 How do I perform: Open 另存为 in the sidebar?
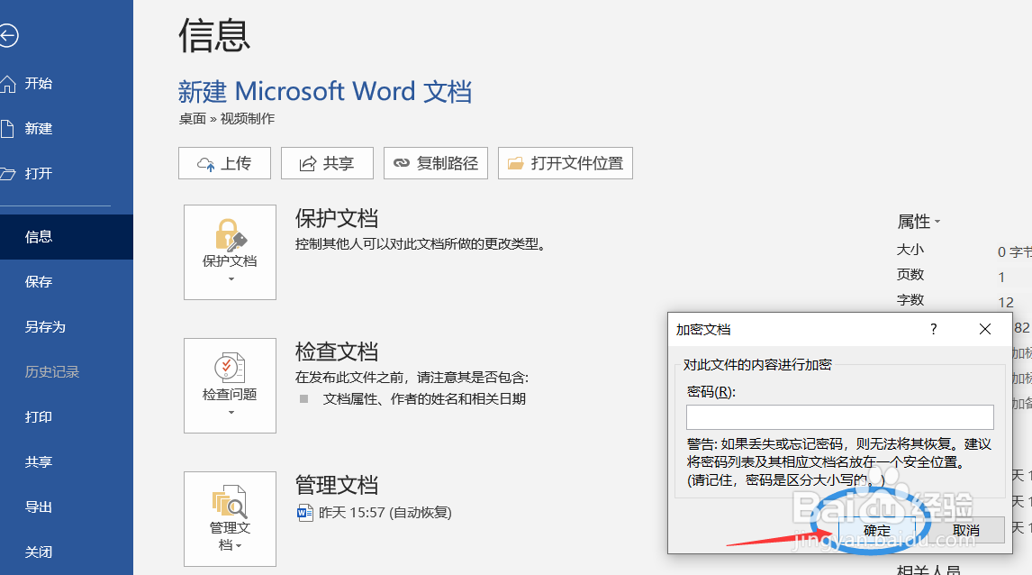tap(67, 326)
